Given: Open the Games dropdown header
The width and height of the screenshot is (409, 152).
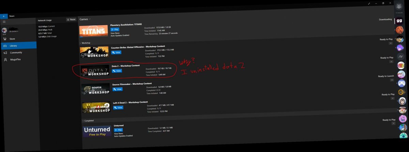Looking at the screenshot, I should pos(85,19).
